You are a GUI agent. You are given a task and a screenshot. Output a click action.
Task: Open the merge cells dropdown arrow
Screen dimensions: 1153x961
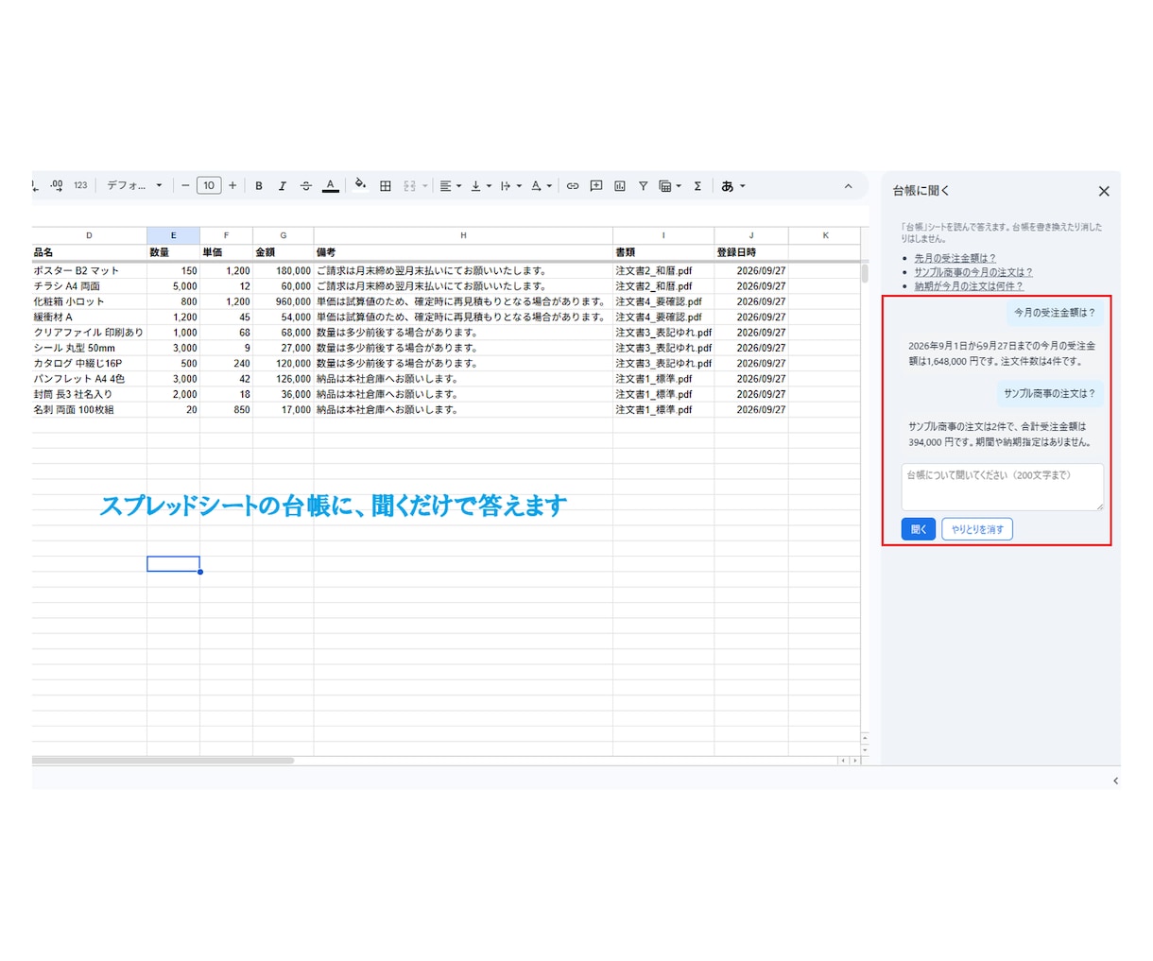(424, 186)
